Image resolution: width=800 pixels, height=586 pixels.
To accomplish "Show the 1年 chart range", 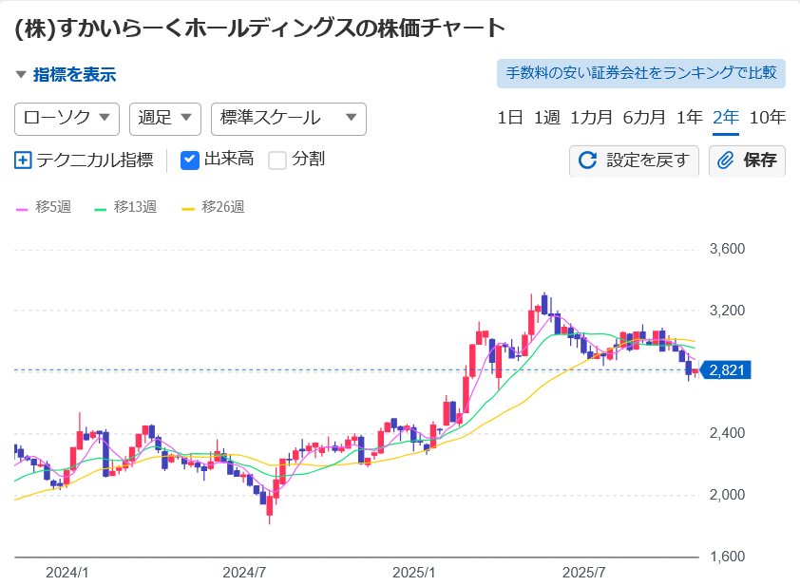I will pyautogui.click(x=689, y=118).
